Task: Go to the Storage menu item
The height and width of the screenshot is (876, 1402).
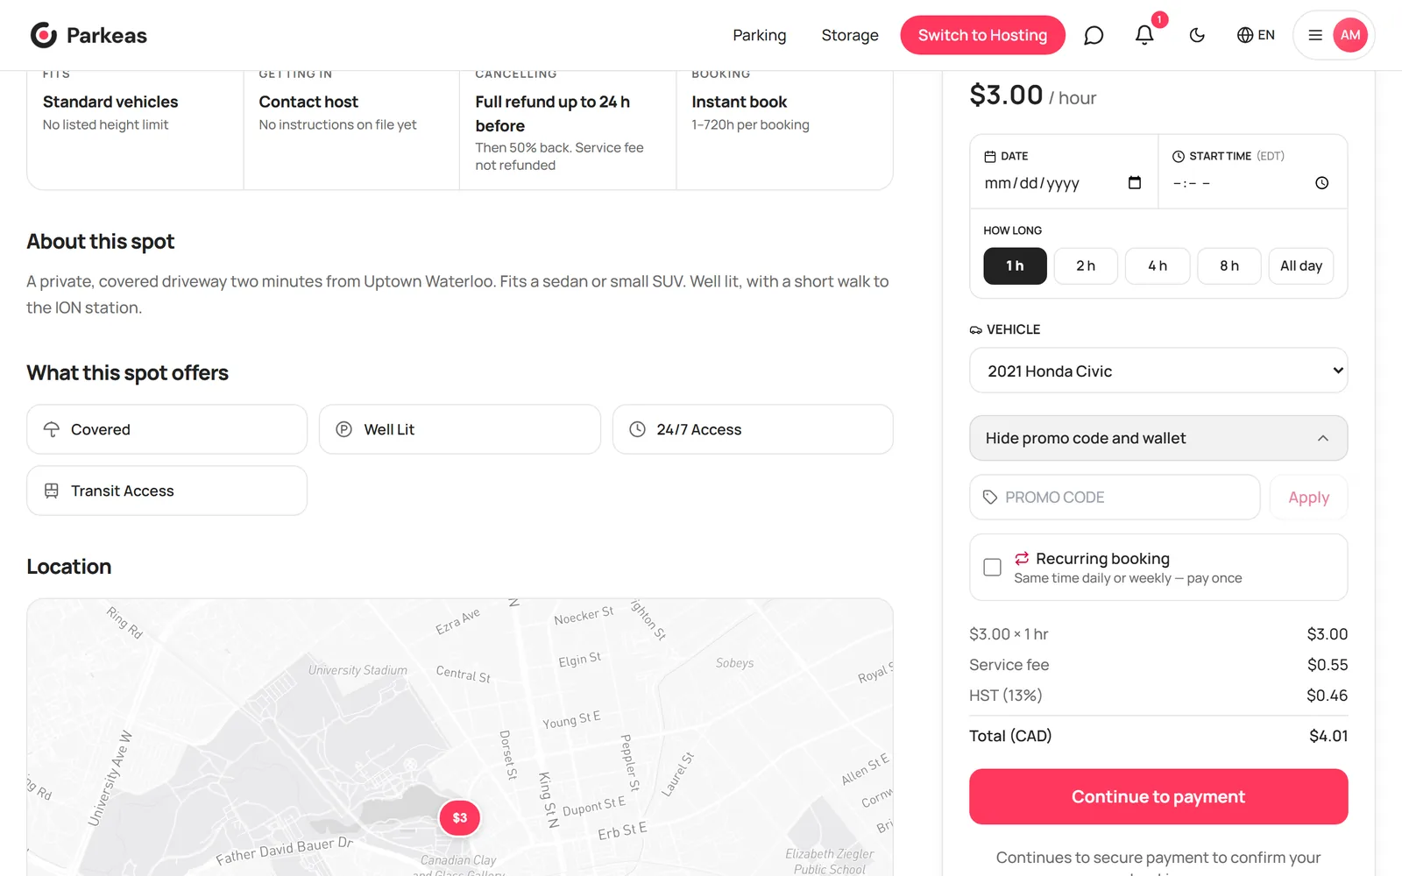Action: 850,35
